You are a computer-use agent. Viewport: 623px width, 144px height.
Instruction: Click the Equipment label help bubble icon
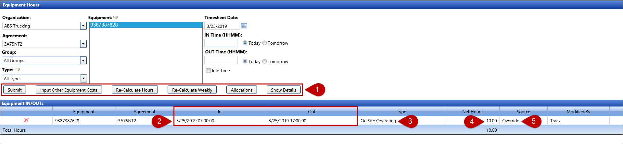[x=116, y=17]
